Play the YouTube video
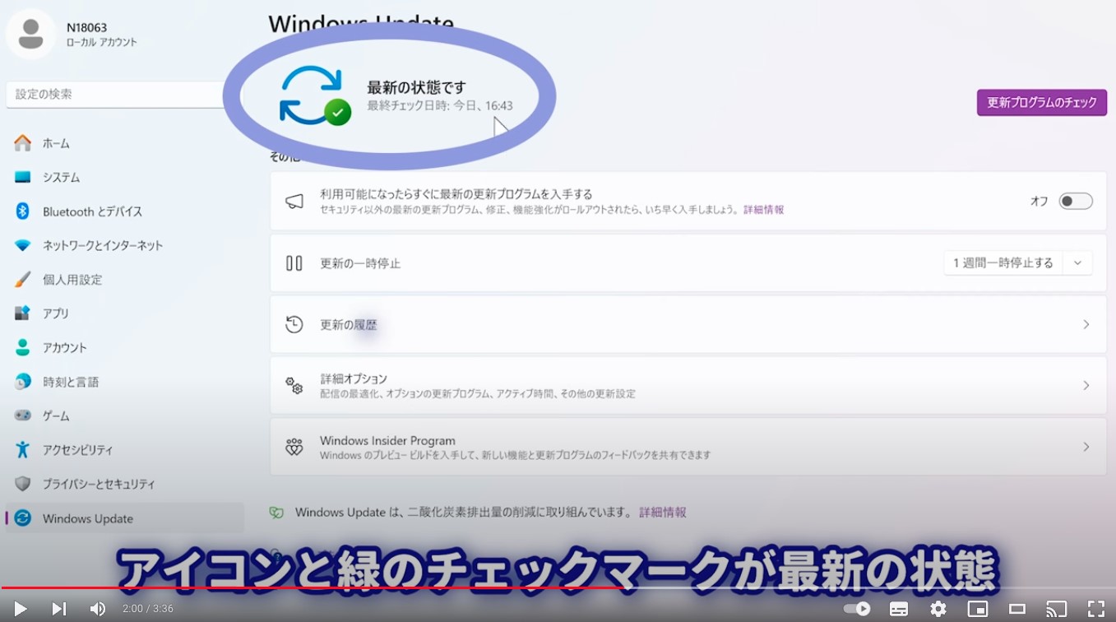The height and width of the screenshot is (622, 1116). click(x=21, y=609)
